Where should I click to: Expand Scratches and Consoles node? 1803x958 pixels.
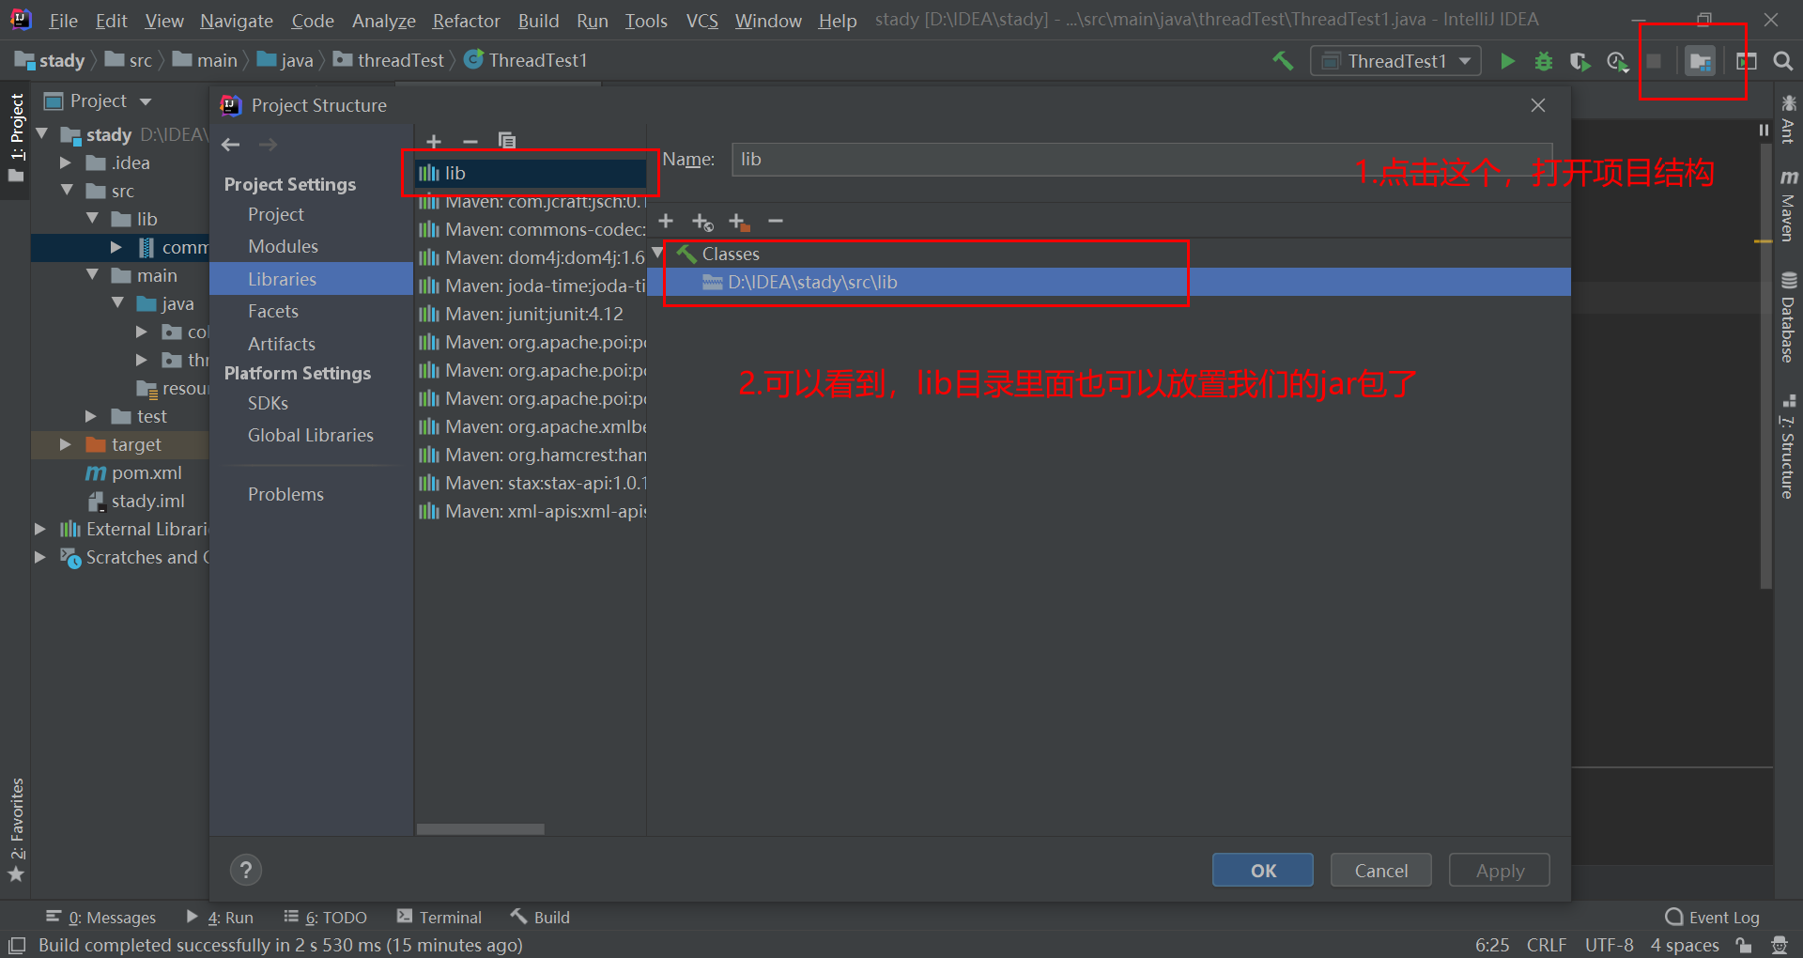pyautogui.click(x=40, y=557)
